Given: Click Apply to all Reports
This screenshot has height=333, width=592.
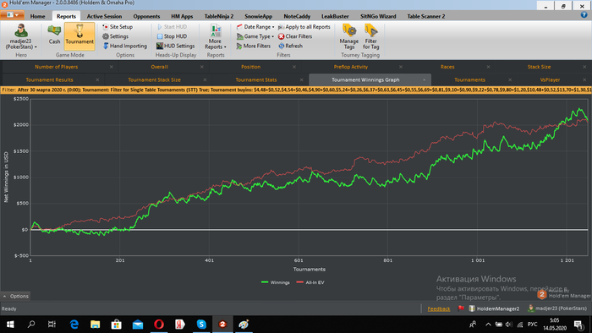Looking at the screenshot, I should click(x=304, y=27).
